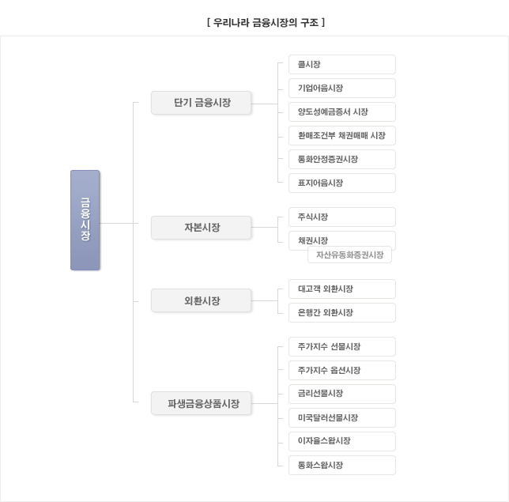The image size is (509, 502).
Task: Click the 통화스왑시장 box
Action: [x=342, y=466]
